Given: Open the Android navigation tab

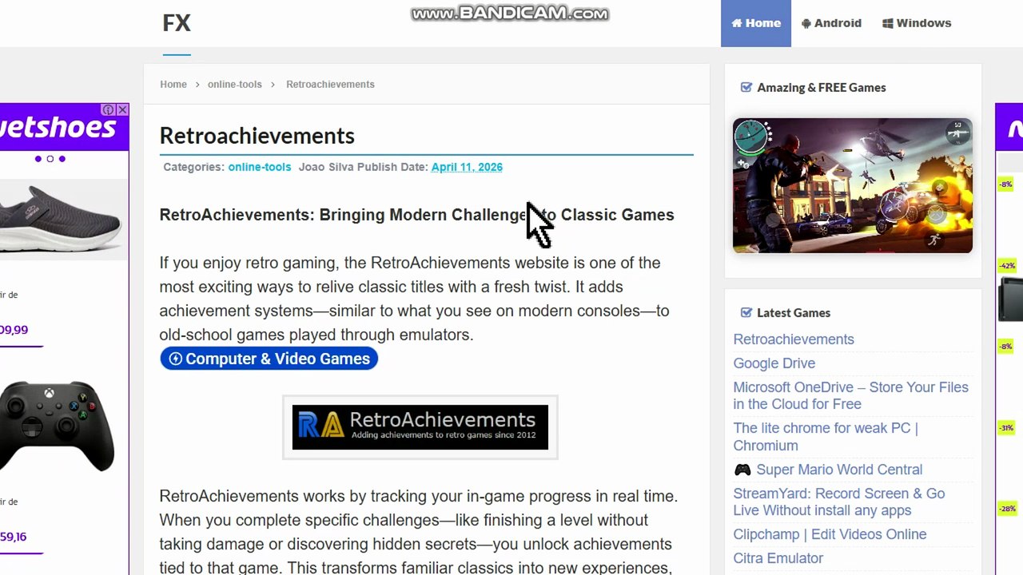Looking at the screenshot, I should [831, 23].
